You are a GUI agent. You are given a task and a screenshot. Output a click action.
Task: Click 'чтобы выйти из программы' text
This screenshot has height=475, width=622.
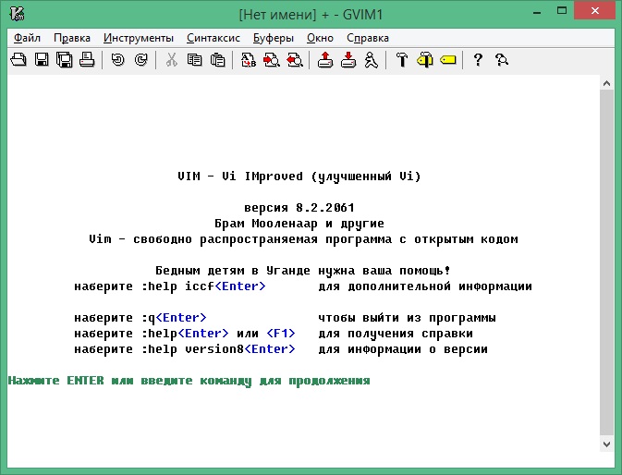pos(407,318)
